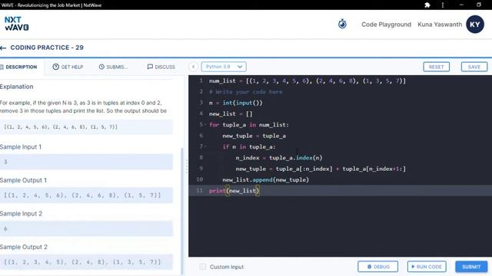Click Sample Output 1 code box
The width and height of the screenshot is (492, 276).
tap(86, 195)
